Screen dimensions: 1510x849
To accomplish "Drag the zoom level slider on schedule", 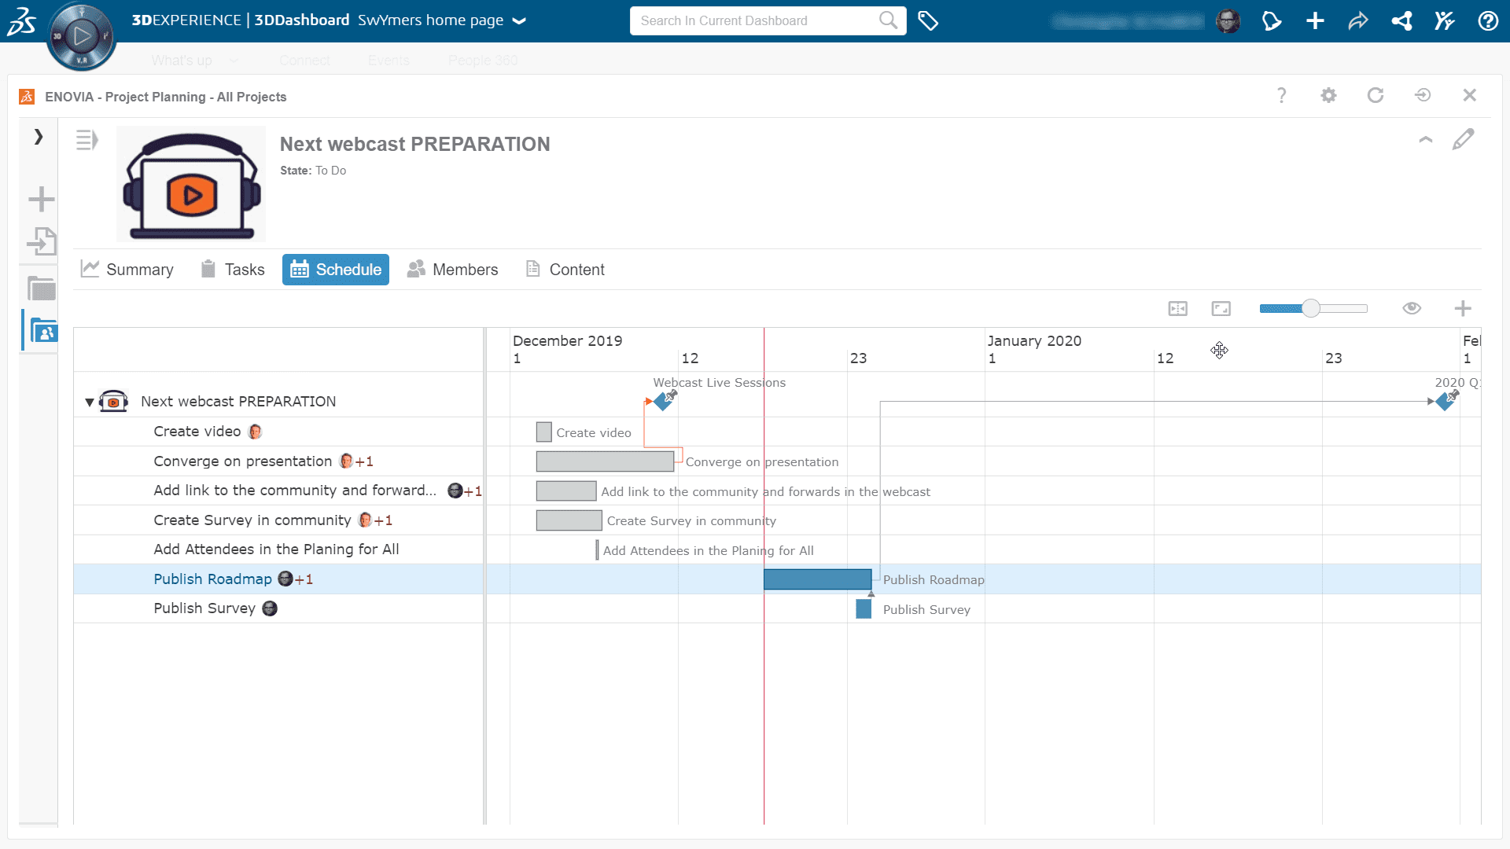I will pyautogui.click(x=1309, y=308).
